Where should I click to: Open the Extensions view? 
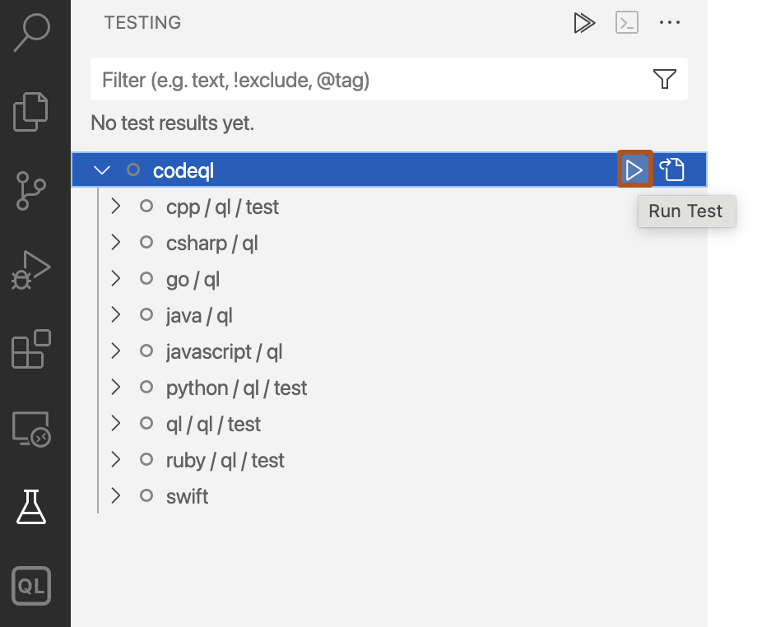(30, 349)
